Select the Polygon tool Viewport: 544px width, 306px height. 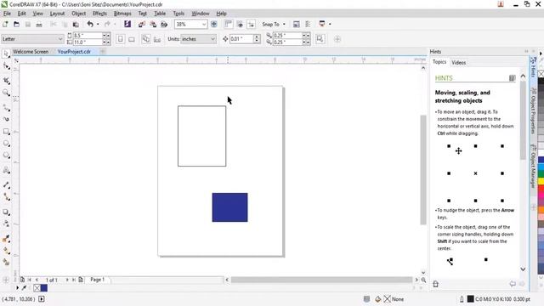coord(6,156)
